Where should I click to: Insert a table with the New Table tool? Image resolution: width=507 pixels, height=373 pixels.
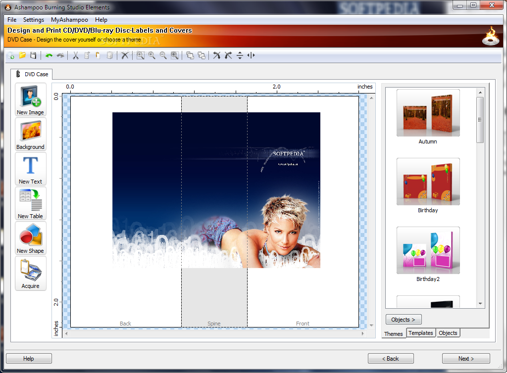(30, 203)
